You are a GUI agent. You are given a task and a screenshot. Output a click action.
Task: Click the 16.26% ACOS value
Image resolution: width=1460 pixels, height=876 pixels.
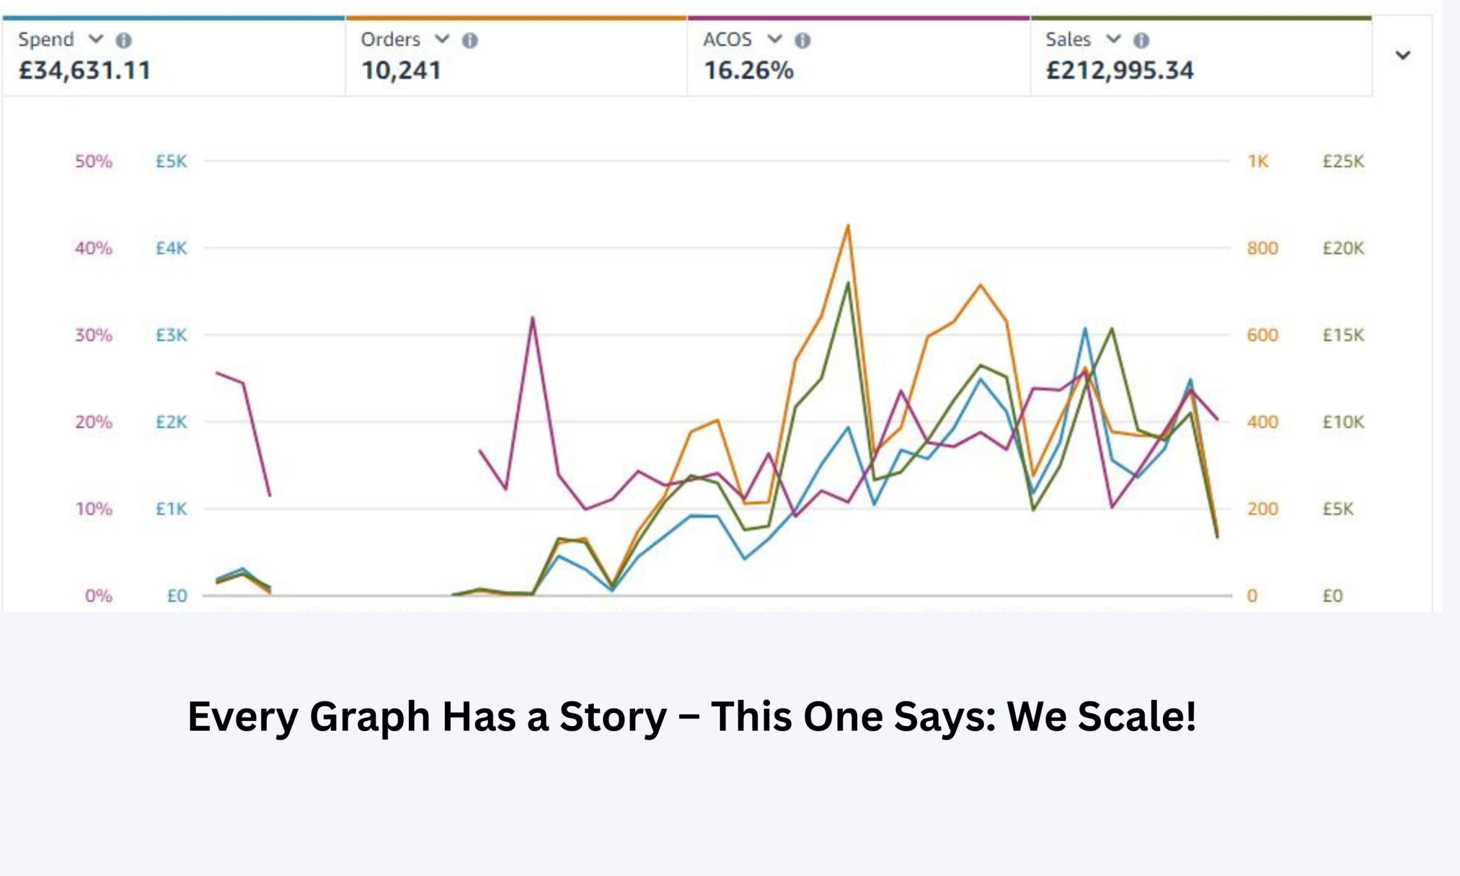[x=748, y=71]
